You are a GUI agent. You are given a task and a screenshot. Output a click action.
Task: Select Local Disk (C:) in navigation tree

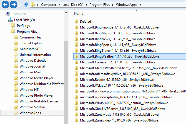click(x=24, y=20)
